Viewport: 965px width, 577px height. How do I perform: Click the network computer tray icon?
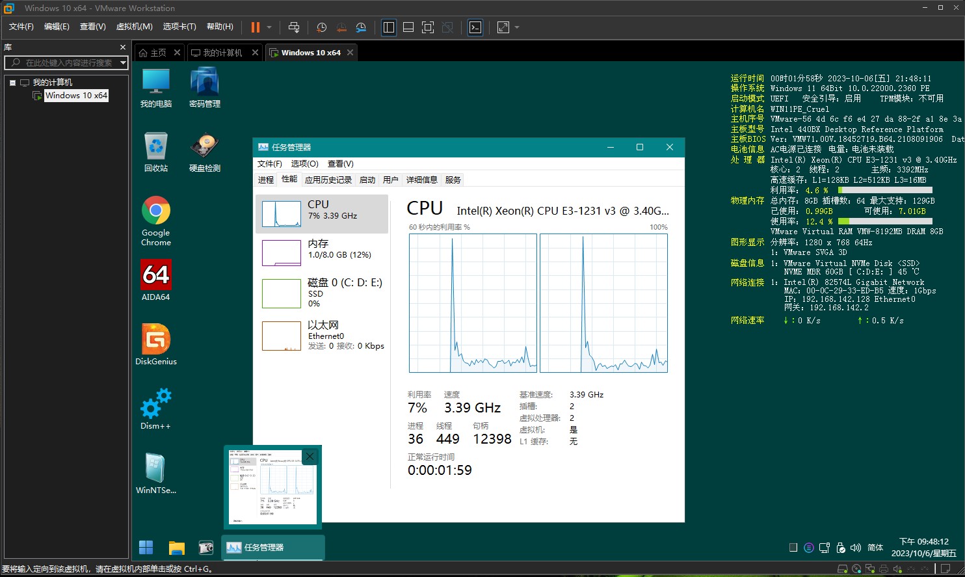pos(825,548)
